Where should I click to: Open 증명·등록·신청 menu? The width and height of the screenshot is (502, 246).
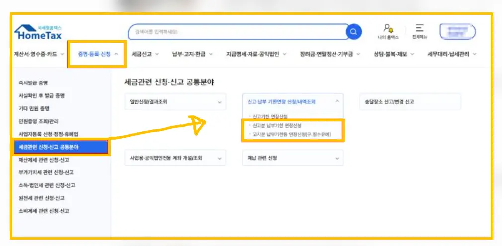(x=97, y=54)
